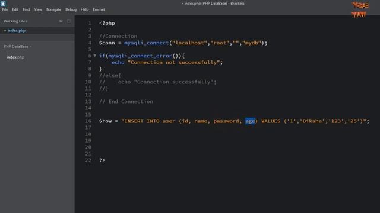Click the split view layout icon
This screenshot has width=380, height=213.
click(69, 21)
